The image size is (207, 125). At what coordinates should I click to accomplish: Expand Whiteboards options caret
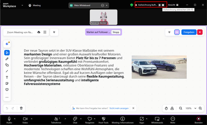[164, 119]
